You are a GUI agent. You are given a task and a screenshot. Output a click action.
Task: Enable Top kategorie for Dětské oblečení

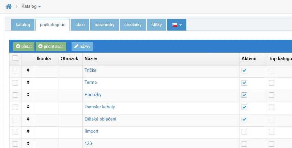(x=272, y=119)
